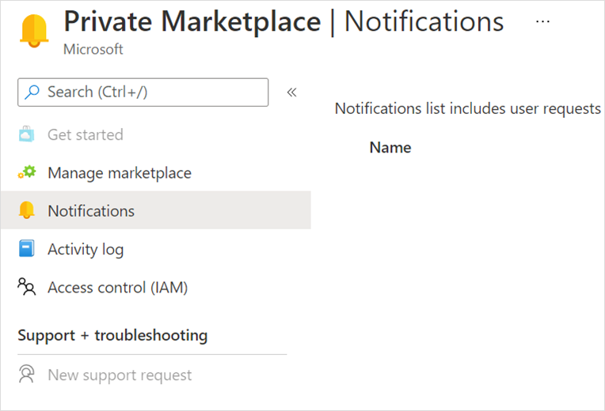This screenshot has width=605, height=411.
Task: Click the Microsoft subtitle under the title
Action: [93, 50]
